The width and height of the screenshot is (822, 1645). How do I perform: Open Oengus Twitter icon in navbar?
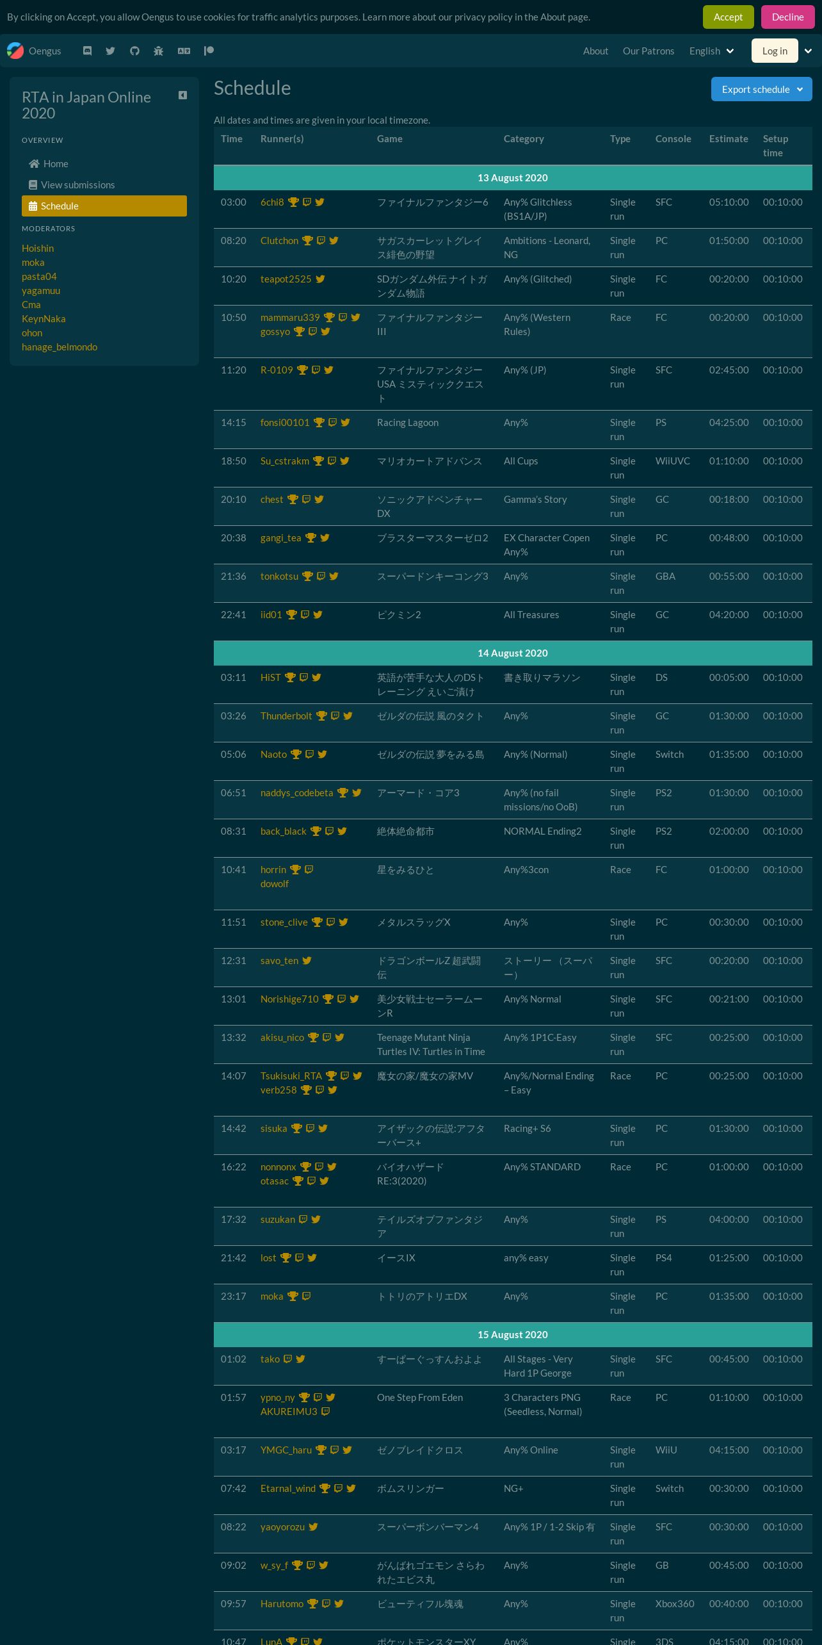pyautogui.click(x=111, y=51)
